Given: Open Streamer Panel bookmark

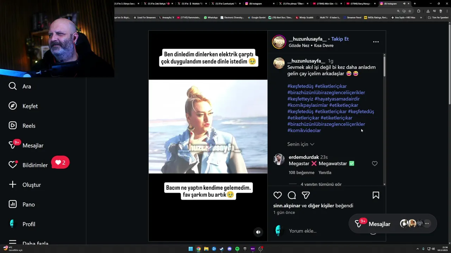Looking at the screenshot, I should (x=352, y=17).
